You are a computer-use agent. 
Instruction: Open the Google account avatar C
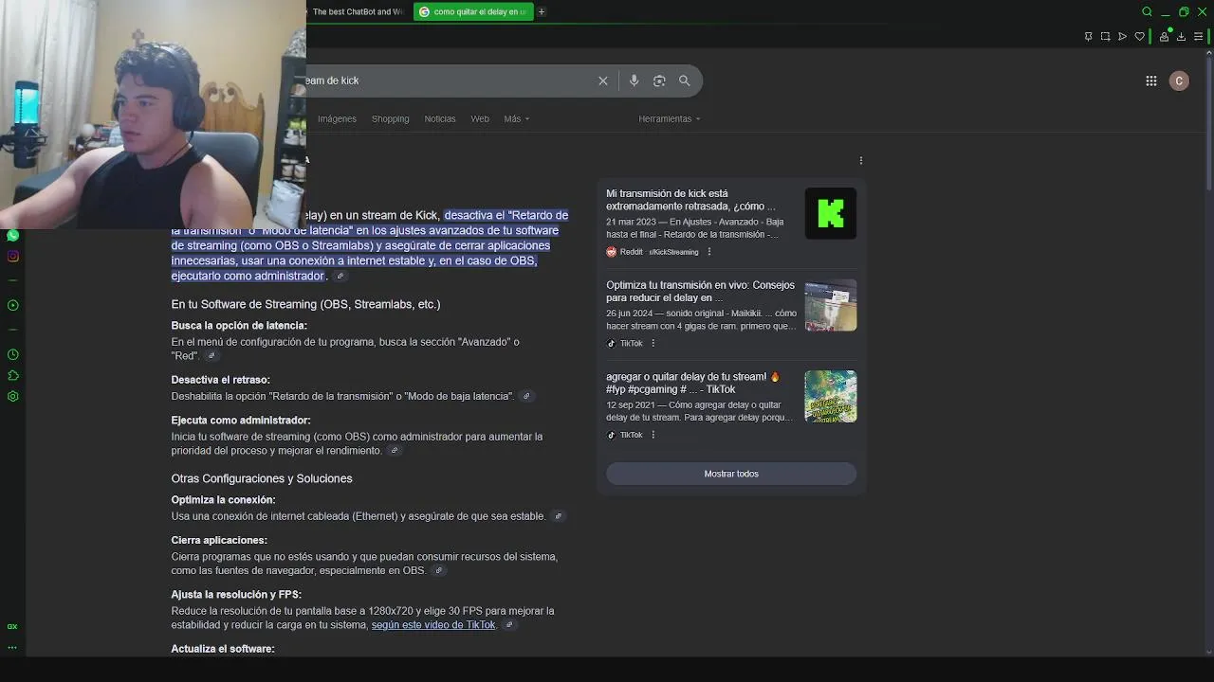[x=1179, y=81]
